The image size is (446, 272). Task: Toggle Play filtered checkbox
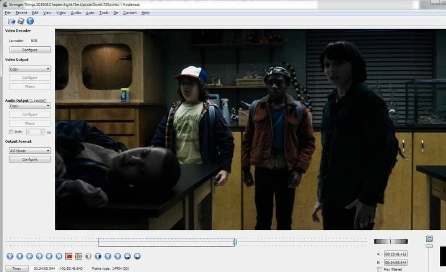(379, 269)
